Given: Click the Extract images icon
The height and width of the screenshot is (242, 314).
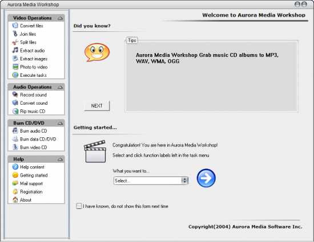Looking at the screenshot, I should click(x=15, y=59).
